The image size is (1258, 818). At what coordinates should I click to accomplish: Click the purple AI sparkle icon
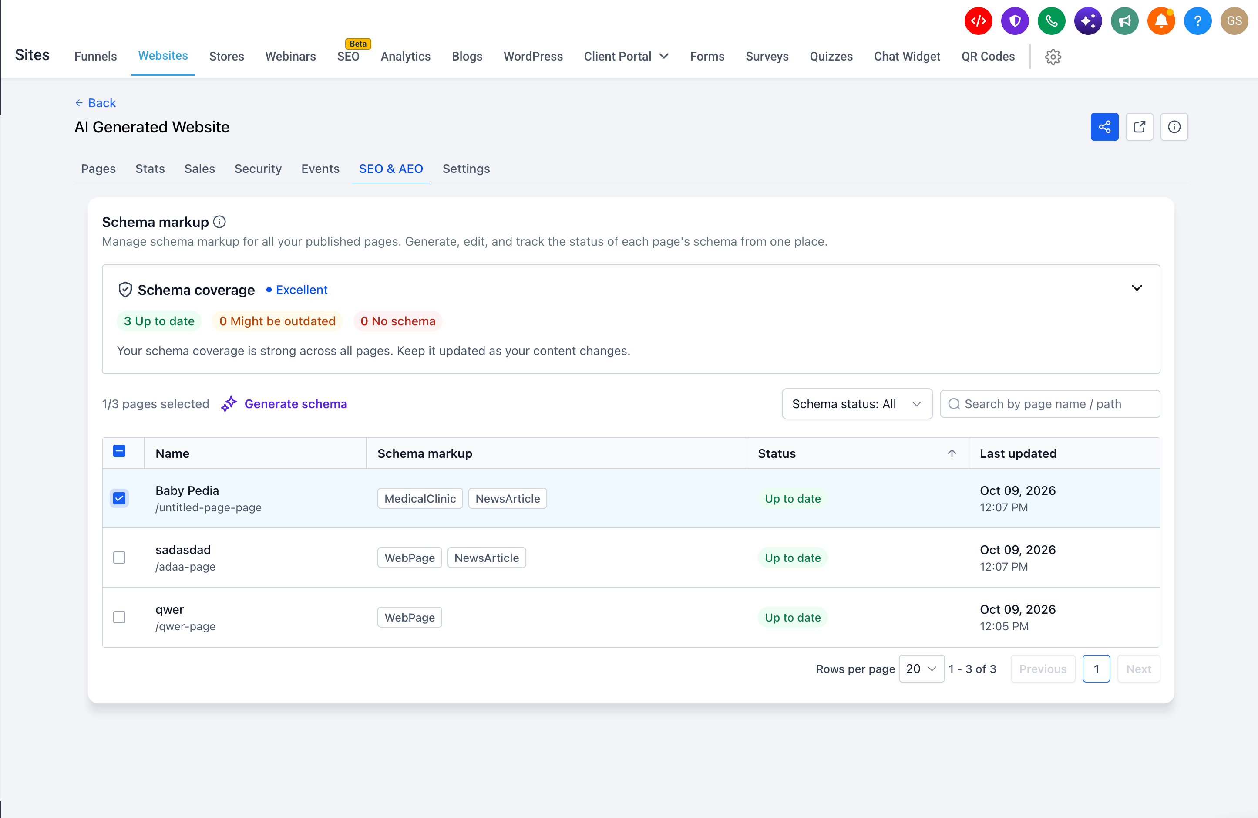tap(1088, 21)
